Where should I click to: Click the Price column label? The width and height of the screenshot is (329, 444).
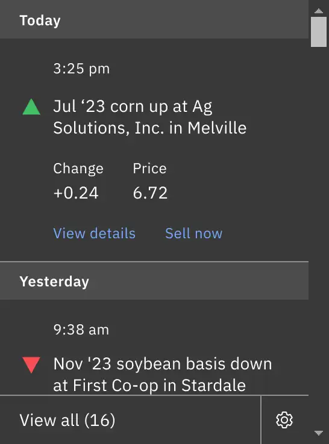click(149, 168)
